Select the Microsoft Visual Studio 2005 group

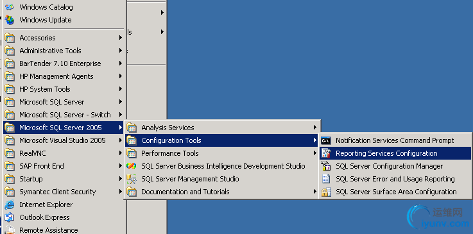pyautogui.click(x=64, y=140)
